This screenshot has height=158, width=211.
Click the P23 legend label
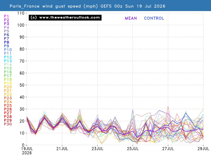(8, 98)
